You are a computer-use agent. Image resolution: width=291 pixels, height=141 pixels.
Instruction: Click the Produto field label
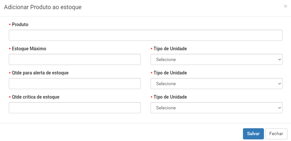click(20, 24)
